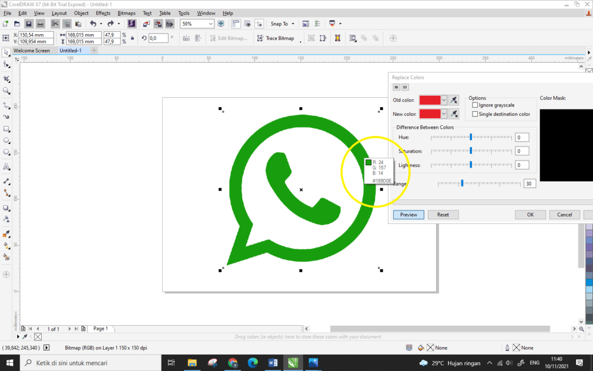
Task: Click the Old color eyedropper in Replace Colors
Action: pyautogui.click(x=454, y=100)
